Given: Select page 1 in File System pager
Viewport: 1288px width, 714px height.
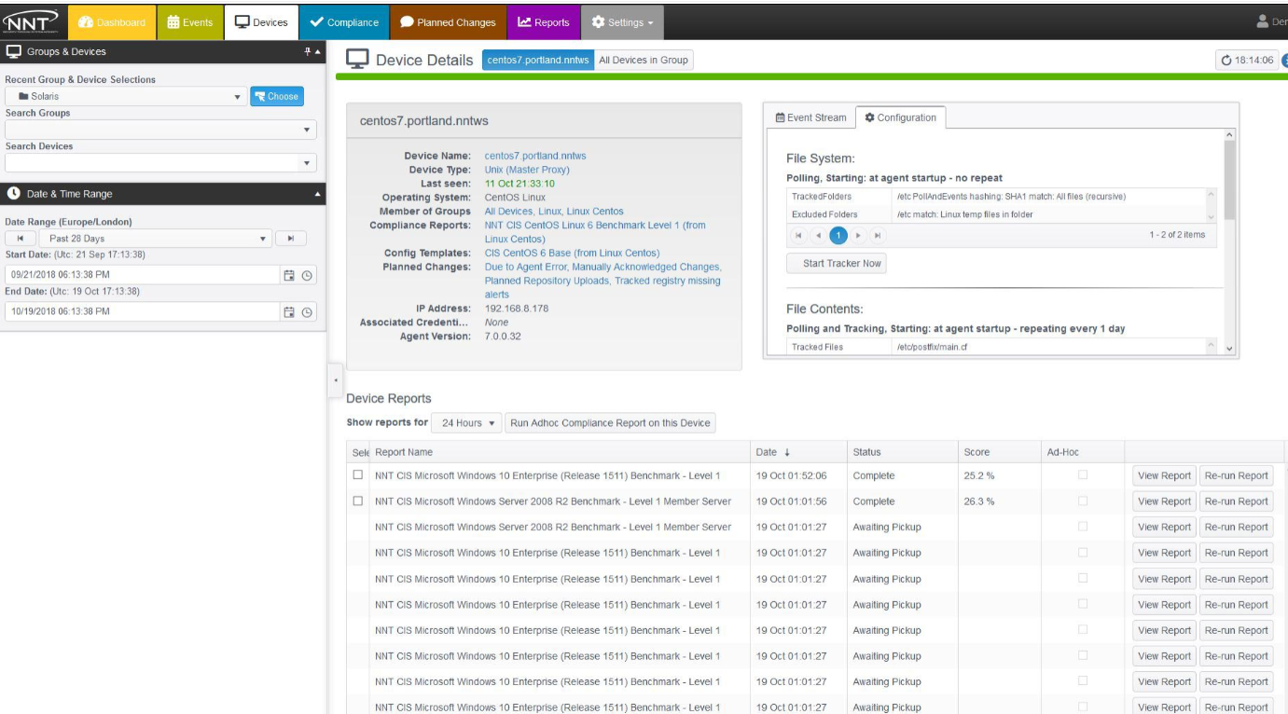Looking at the screenshot, I should 838,234.
